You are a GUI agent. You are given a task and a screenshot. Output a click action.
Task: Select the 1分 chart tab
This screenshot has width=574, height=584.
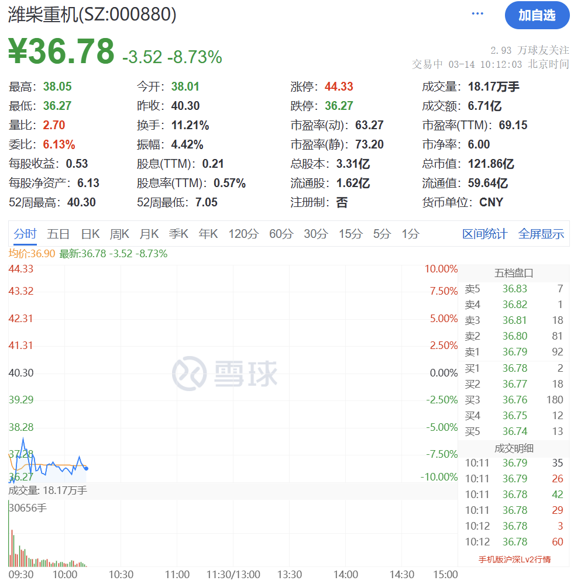(x=410, y=234)
